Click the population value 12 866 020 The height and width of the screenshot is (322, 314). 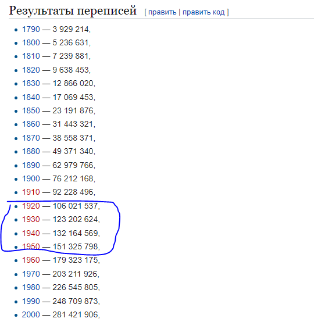(x=73, y=83)
